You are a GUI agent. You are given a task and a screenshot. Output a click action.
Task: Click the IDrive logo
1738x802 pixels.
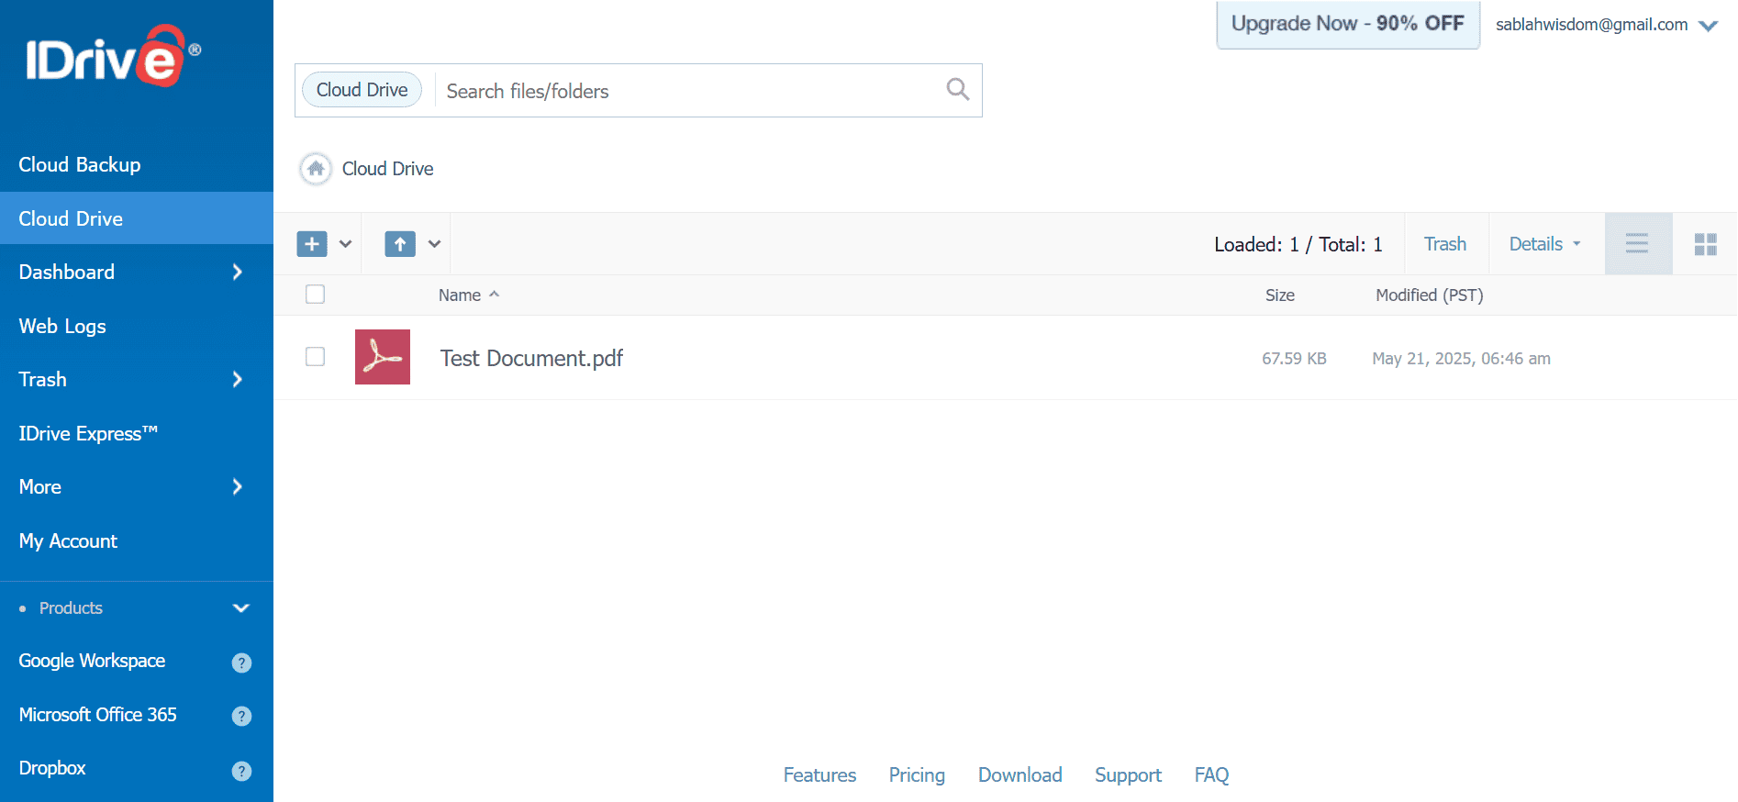tap(114, 57)
